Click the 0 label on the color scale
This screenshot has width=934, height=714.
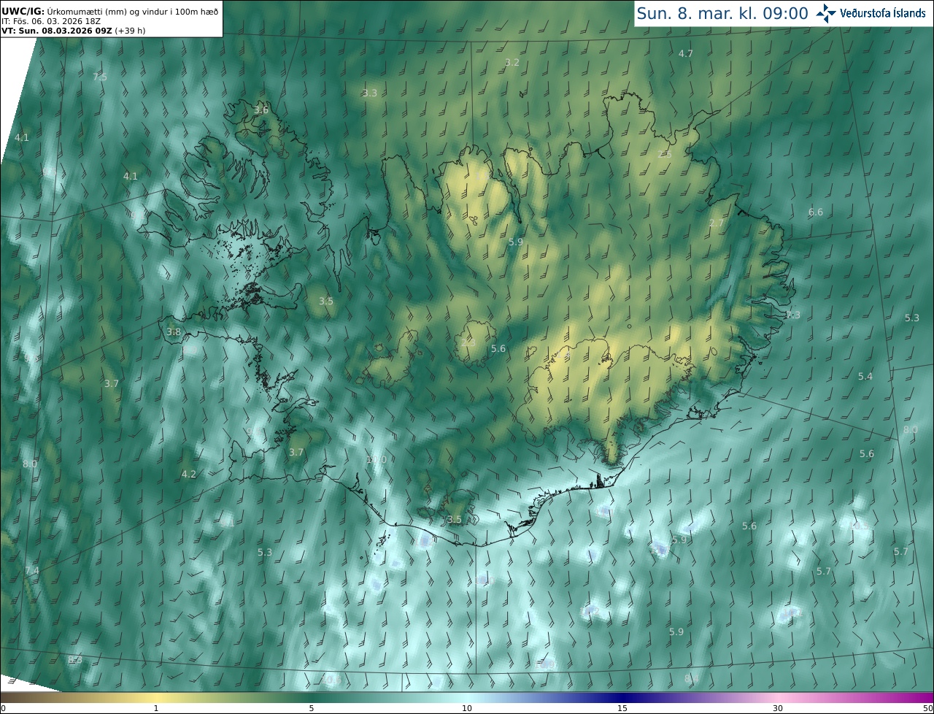tap(3, 708)
